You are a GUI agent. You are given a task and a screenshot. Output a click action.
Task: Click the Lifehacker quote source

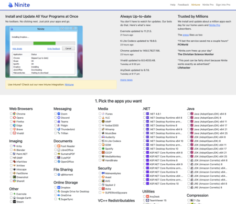184,67
